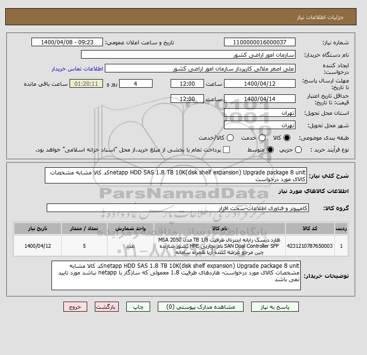Click the delivery city تهران field
367x355 pixels.
(x=260, y=125)
